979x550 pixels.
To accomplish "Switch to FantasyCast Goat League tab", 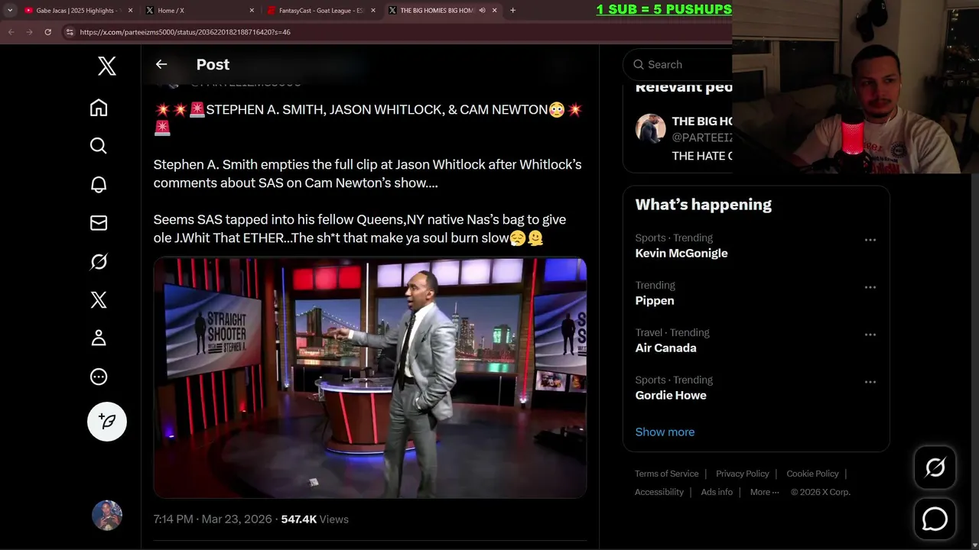I will click(x=322, y=11).
